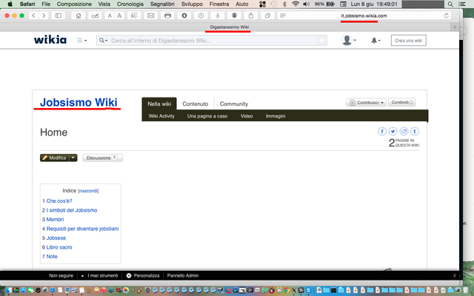
Task: Jump to Libro sacro section
Action: click(59, 247)
